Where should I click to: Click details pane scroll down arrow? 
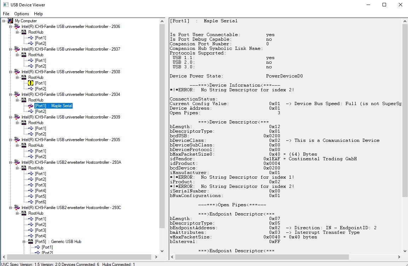coord(405,251)
